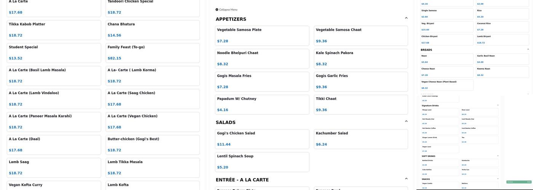This screenshot has width=533, height=190.
Task: Collapse the Signature Drinks section
Action: point(498,105)
